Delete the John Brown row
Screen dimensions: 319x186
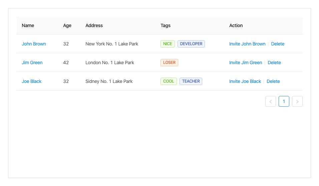point(278,44)
